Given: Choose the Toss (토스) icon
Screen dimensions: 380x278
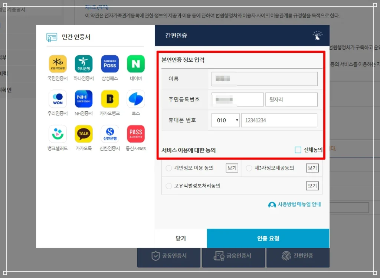Looking at the screenshot, I should pos(136,99).
